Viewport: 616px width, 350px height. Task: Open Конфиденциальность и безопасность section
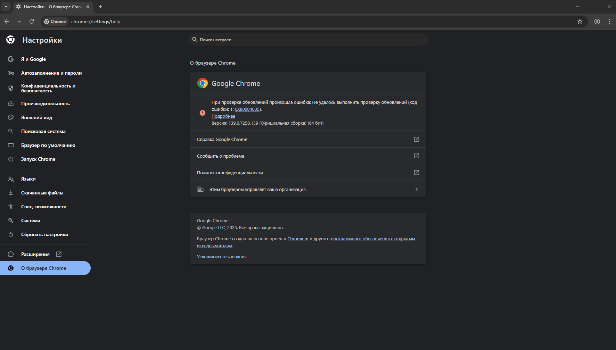[46, 88]
